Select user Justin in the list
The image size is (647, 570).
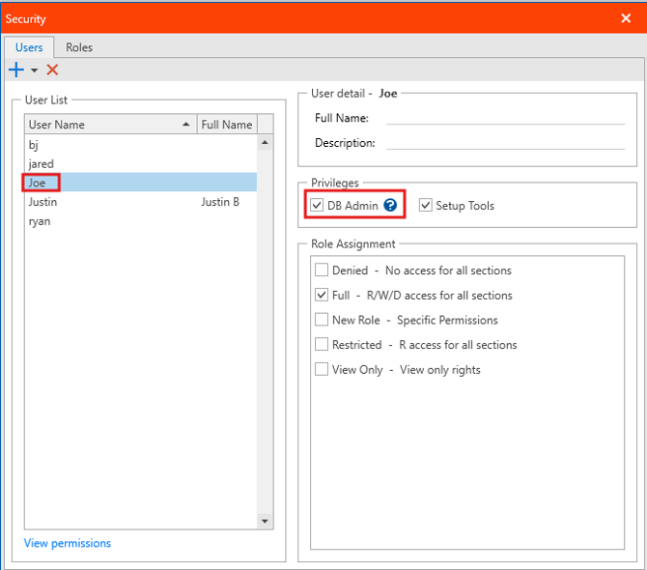[x=43, y=202]
